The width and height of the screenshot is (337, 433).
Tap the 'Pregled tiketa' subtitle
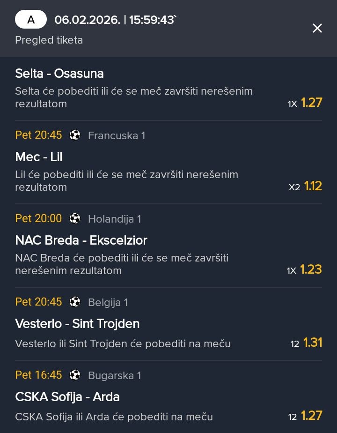[49, 40]
